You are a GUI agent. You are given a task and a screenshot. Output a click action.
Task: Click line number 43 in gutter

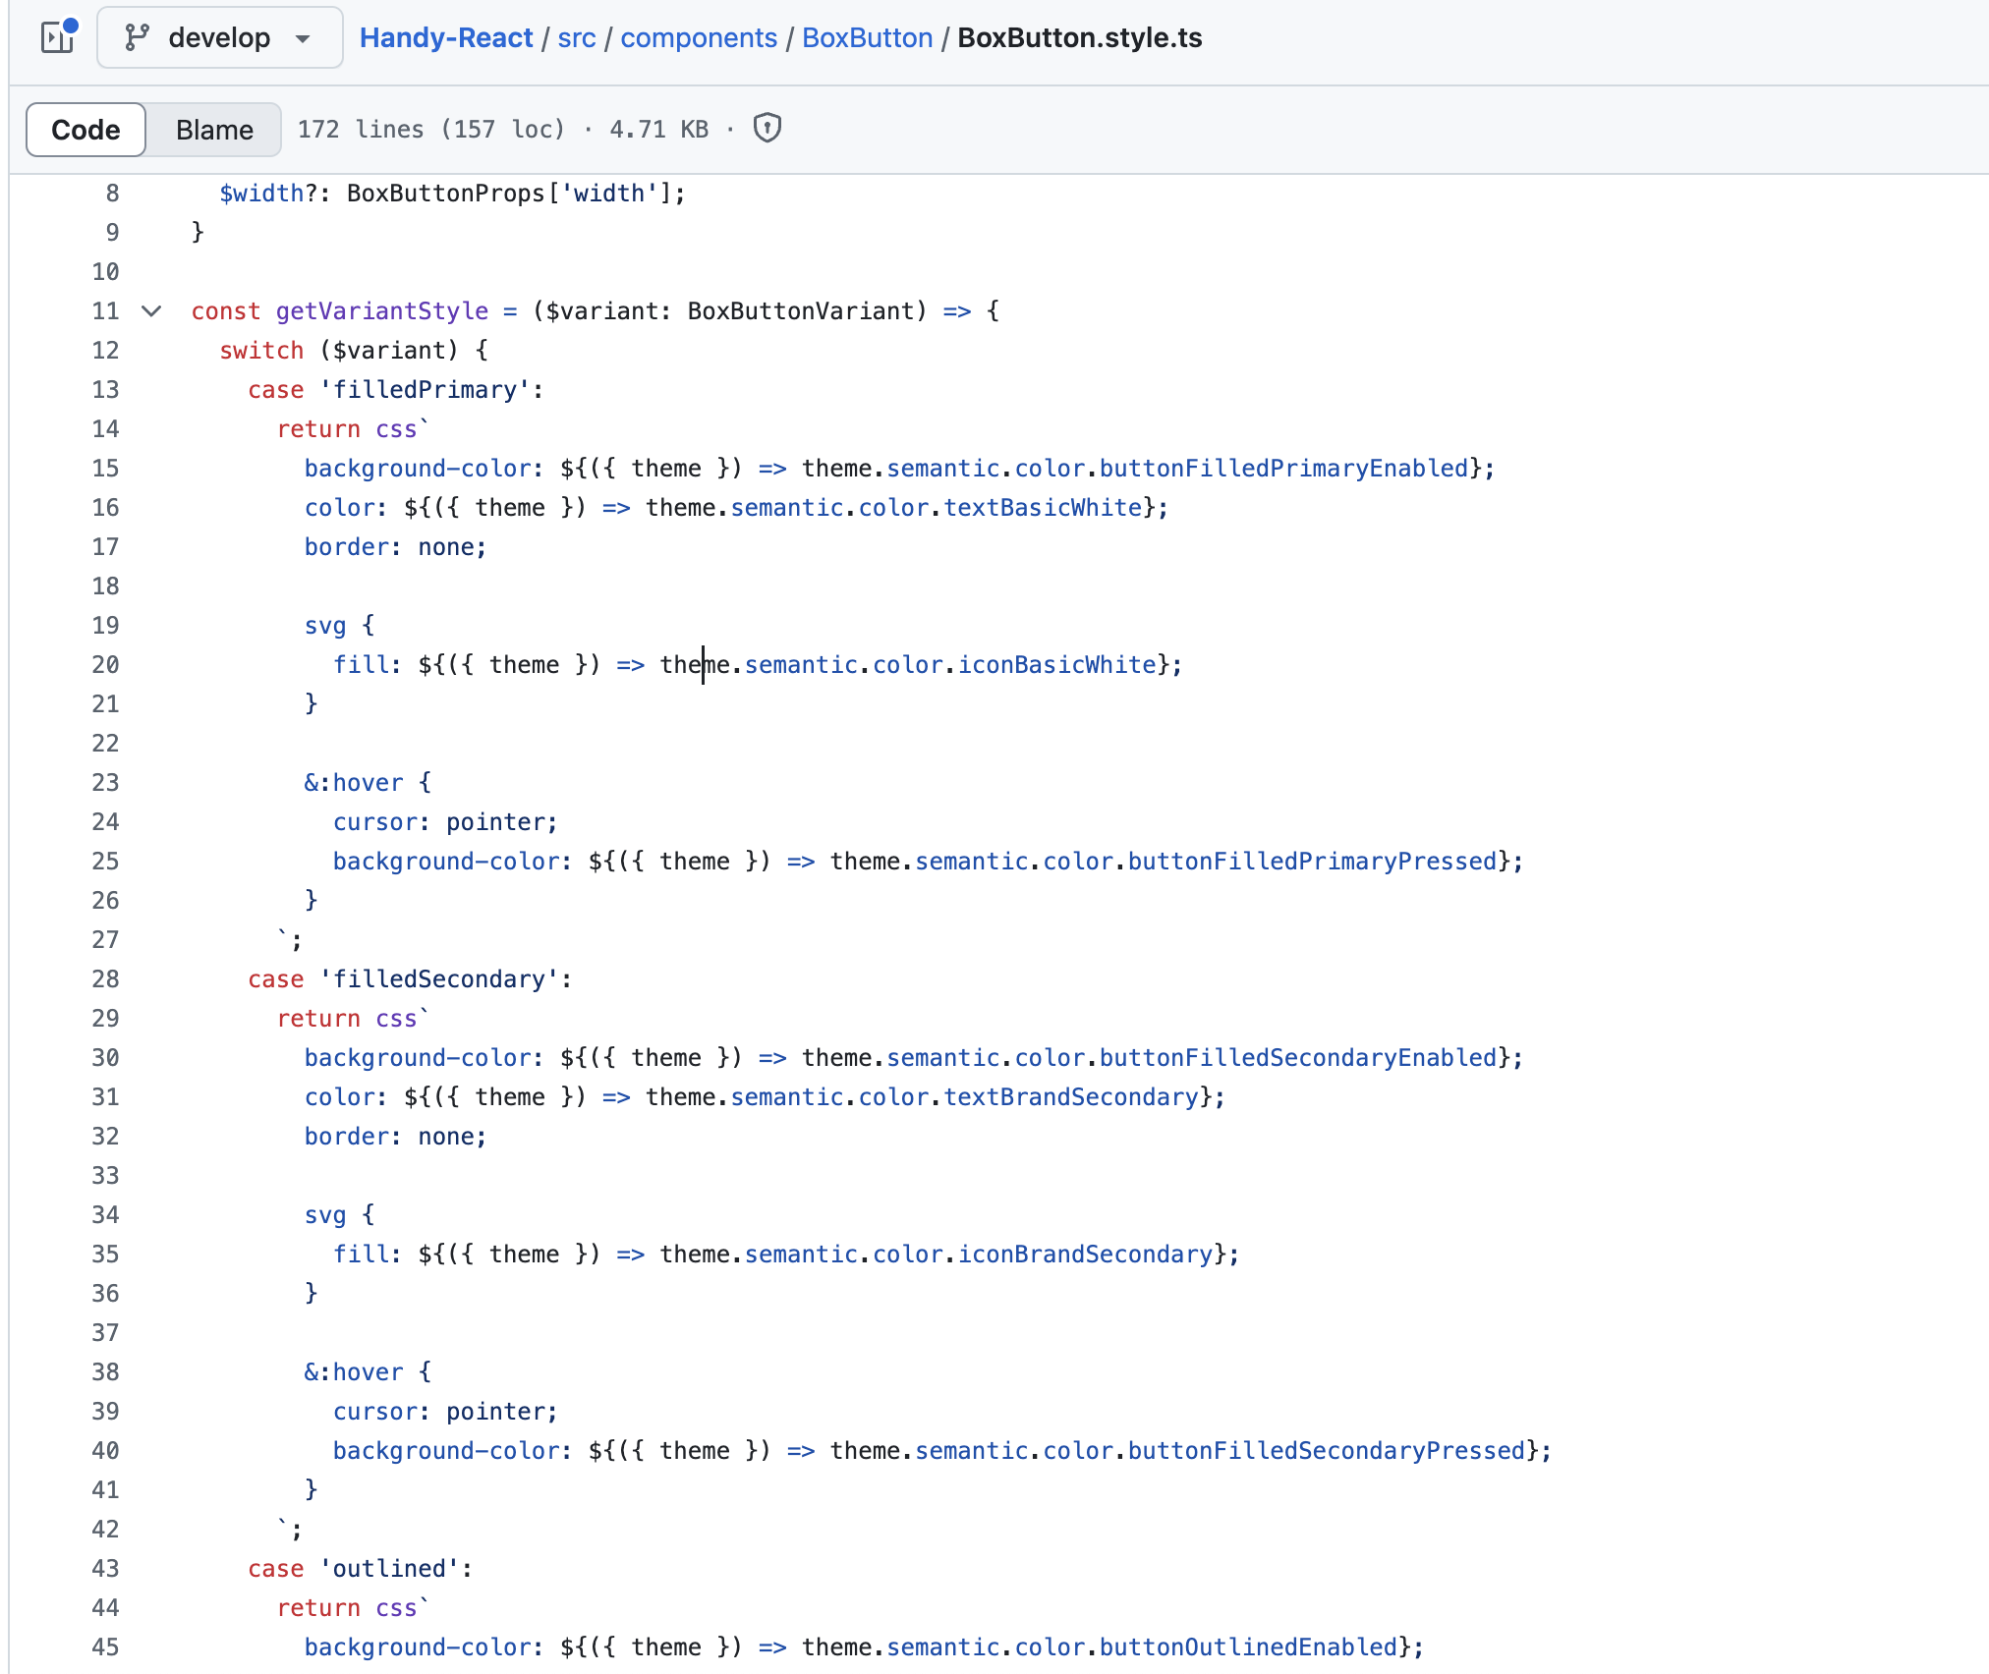click(x=105, y=1569)
